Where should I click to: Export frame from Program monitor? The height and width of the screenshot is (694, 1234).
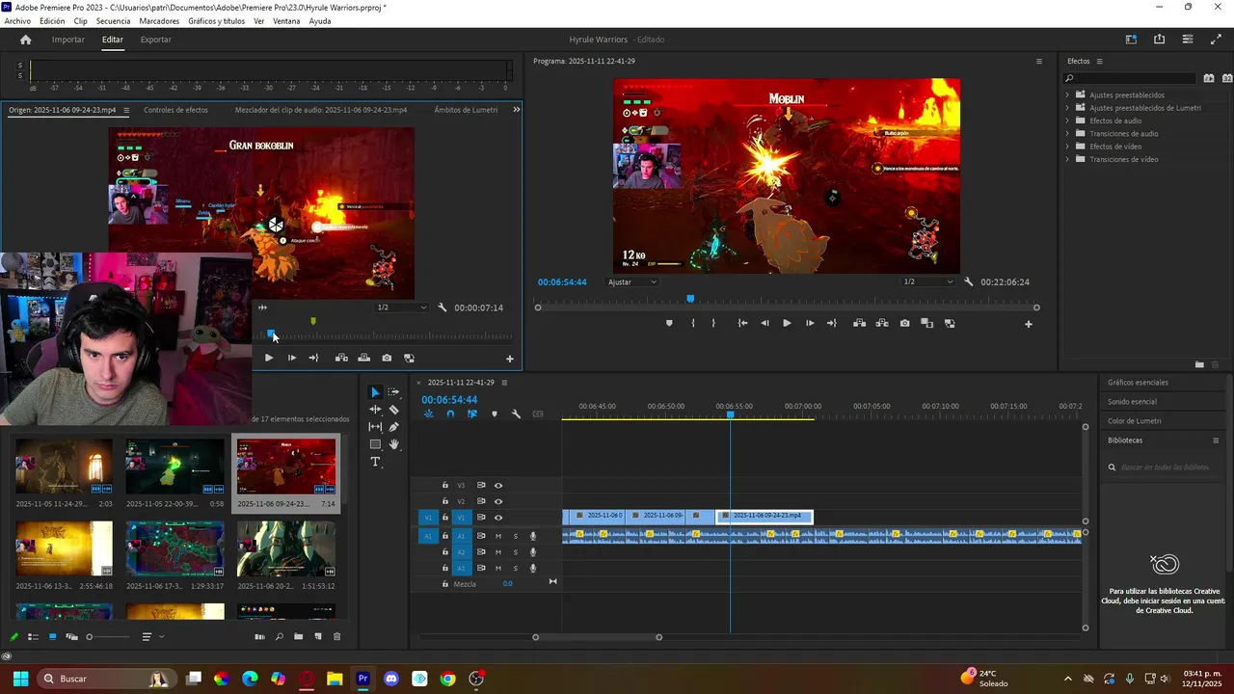(904, 324)
